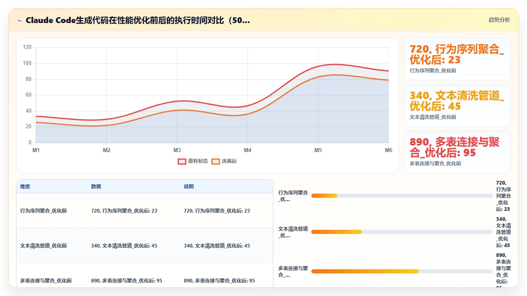
Task: Click 文本清洗管道_优化前 in the 维度 column
Action: (43, 246)
